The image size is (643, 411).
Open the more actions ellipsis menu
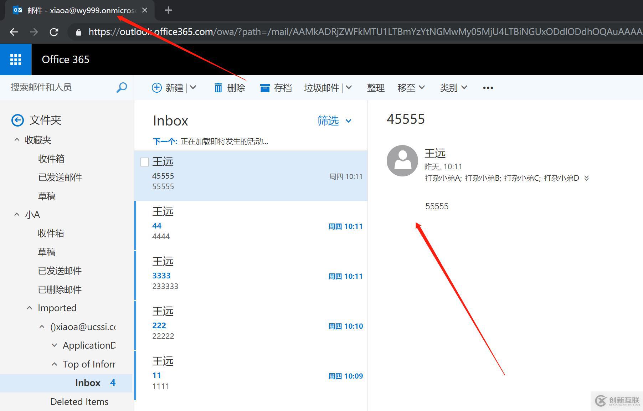coord(488,88)
